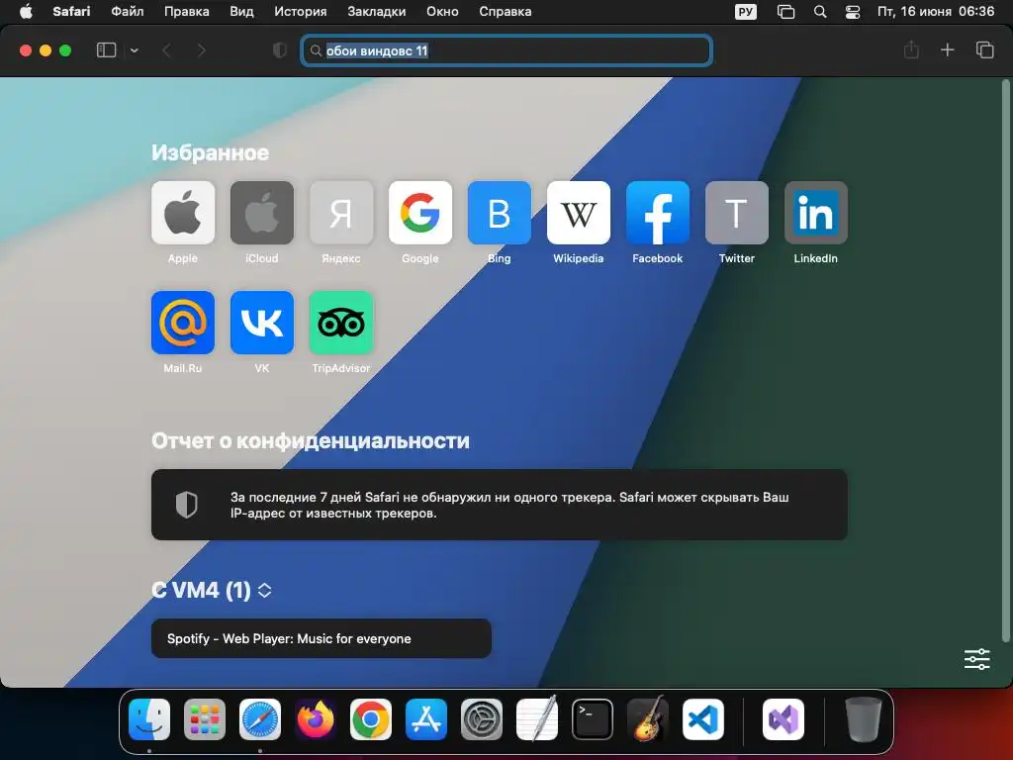The width and height of the screenshot is (1013, 760).
Task: Open App Store from the Dock
Action: (x=426, y=719)
